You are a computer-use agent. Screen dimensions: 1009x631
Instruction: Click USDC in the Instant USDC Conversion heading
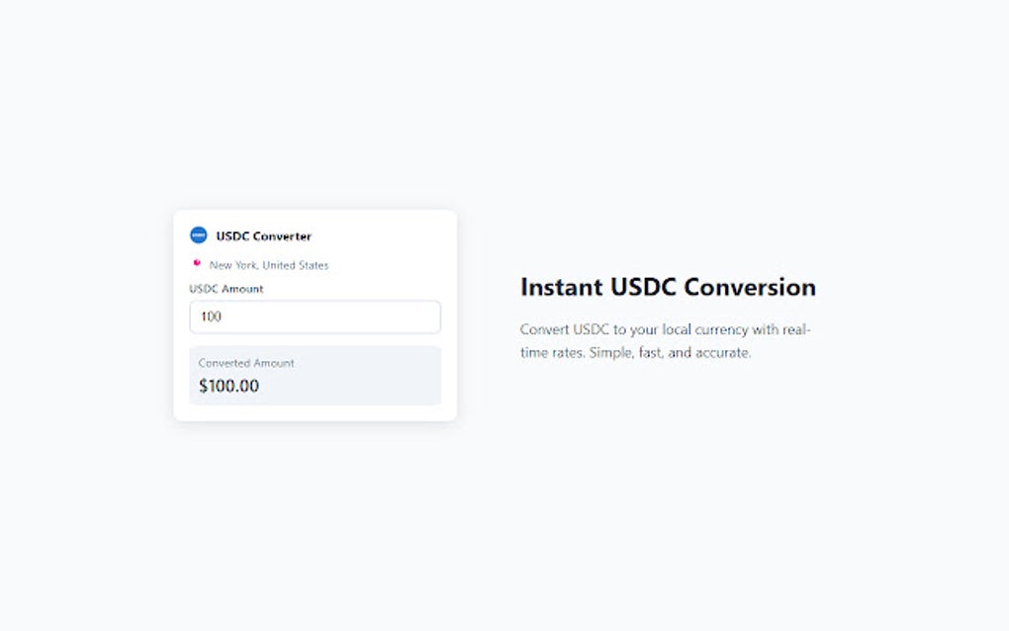click(x=643, y=287)
